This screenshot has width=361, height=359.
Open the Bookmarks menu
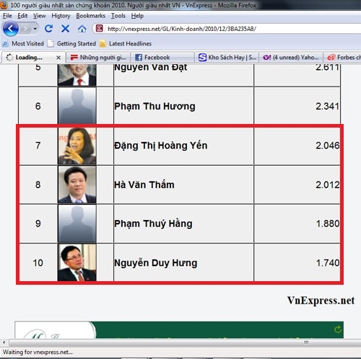90,16
